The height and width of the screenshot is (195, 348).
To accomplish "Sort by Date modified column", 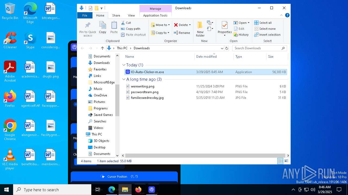I will click(x=214, y=57).
